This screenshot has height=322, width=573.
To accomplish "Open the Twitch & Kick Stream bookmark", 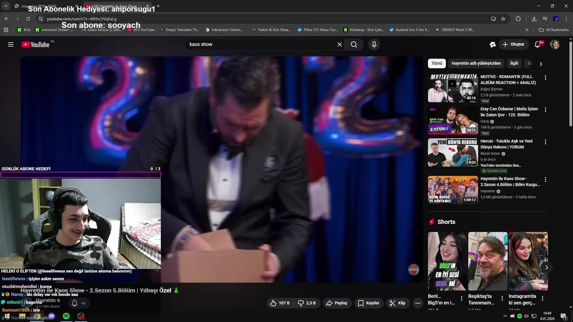I will (x=271, y=30).
